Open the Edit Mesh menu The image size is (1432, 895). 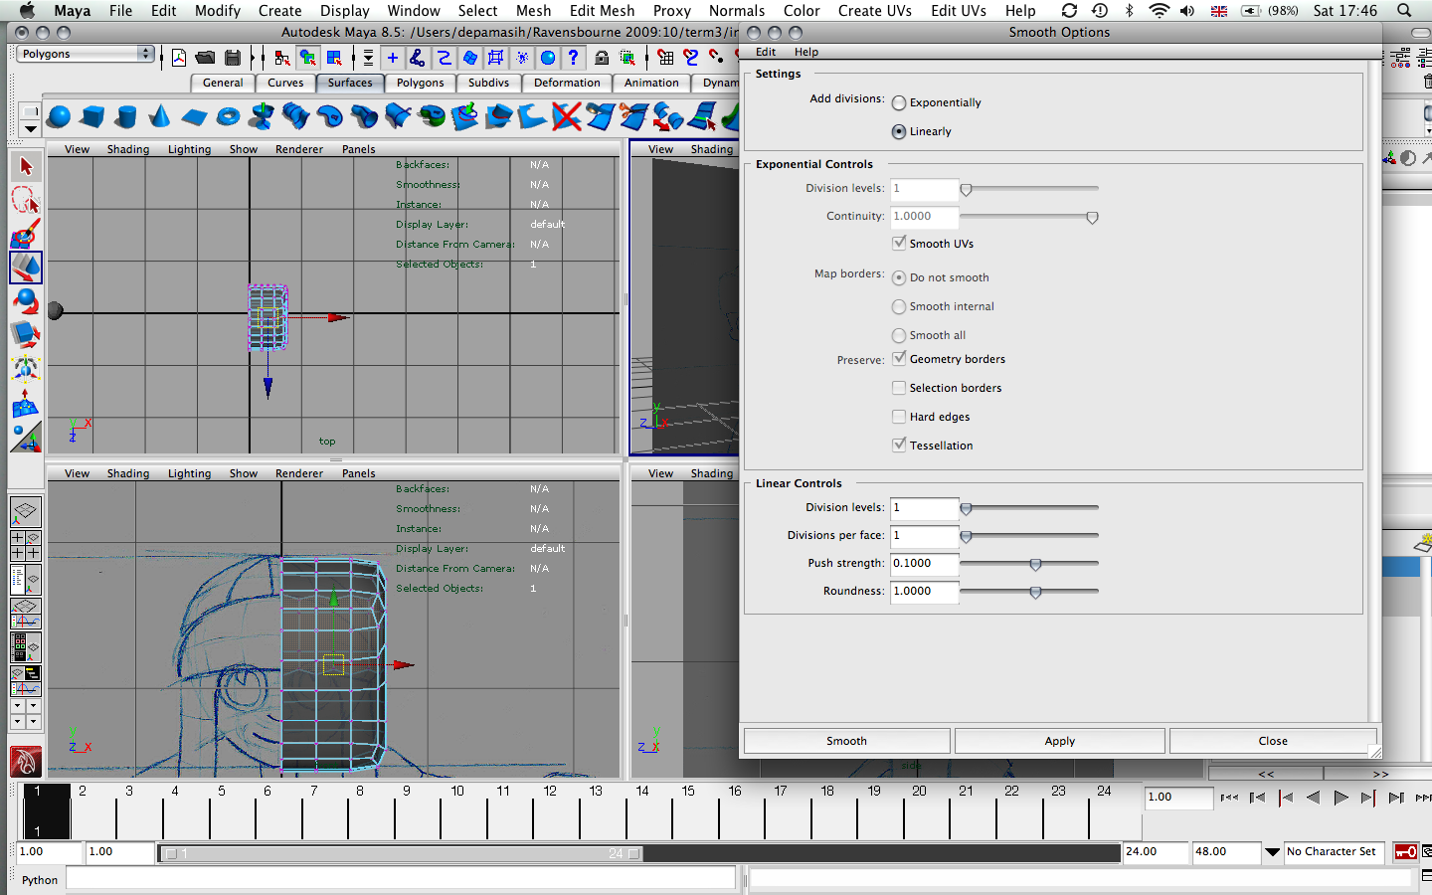(602, 10)
